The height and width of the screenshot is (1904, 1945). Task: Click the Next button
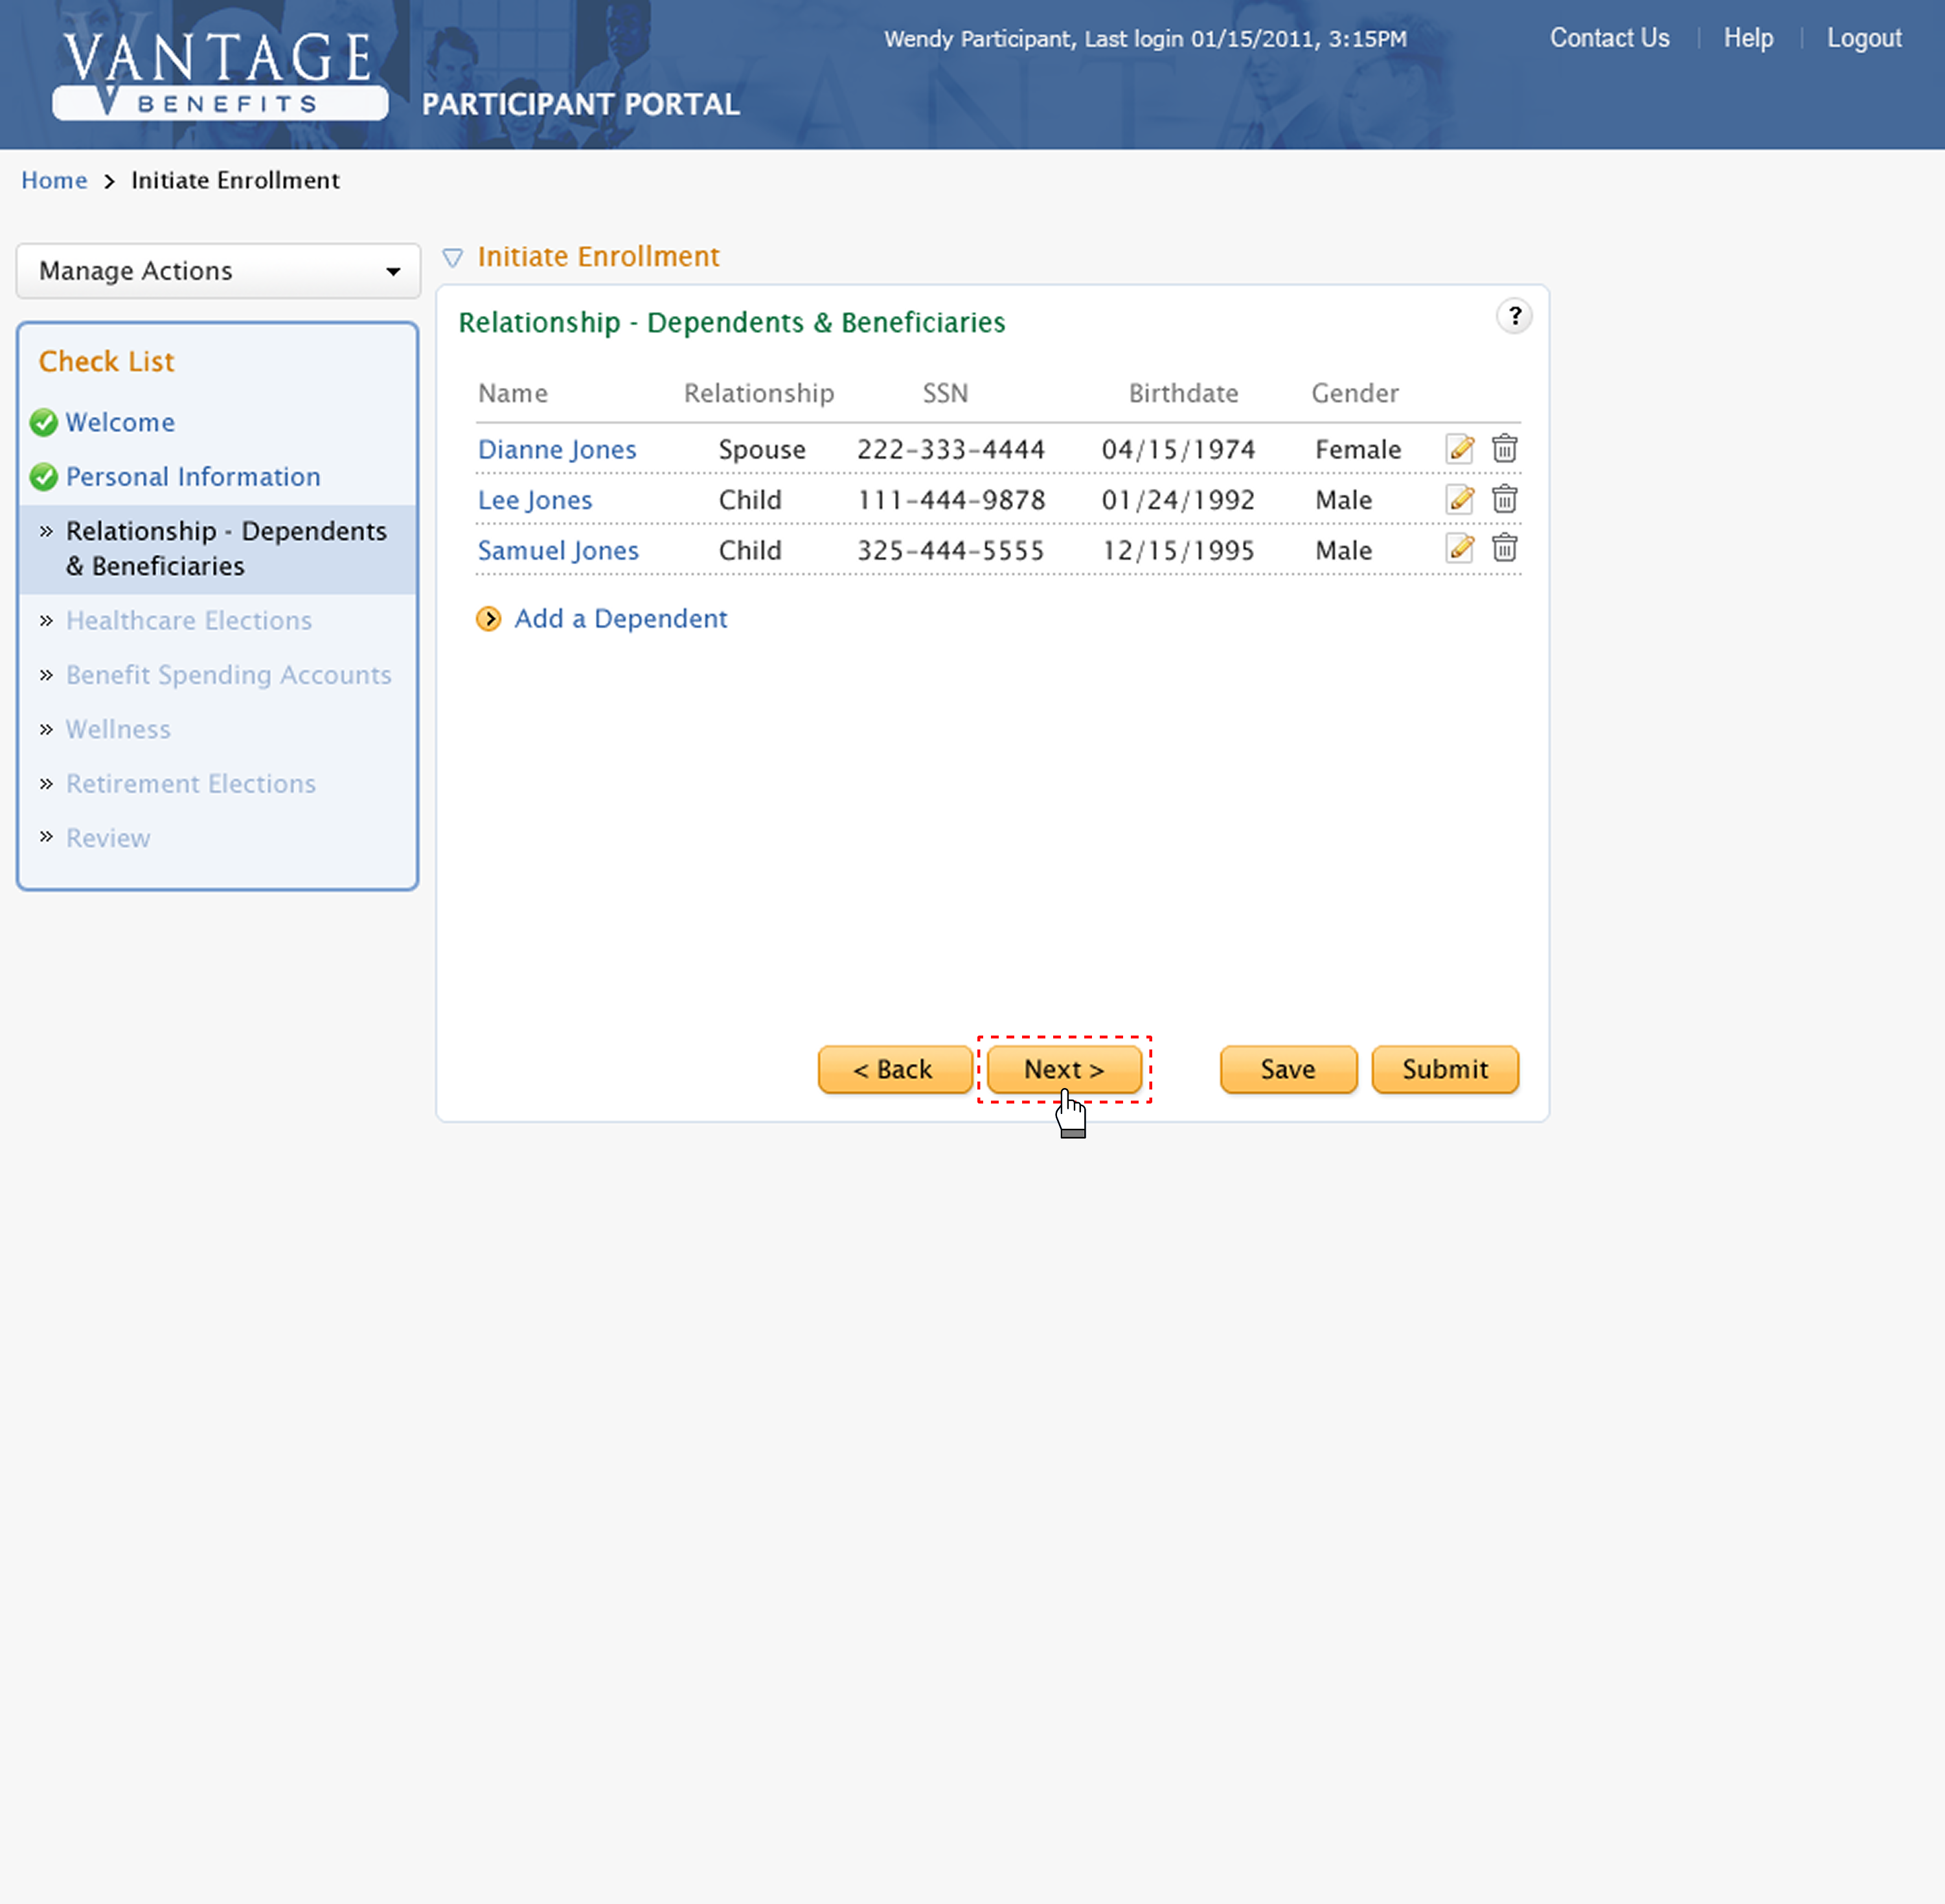(x=1064, y=1069)
